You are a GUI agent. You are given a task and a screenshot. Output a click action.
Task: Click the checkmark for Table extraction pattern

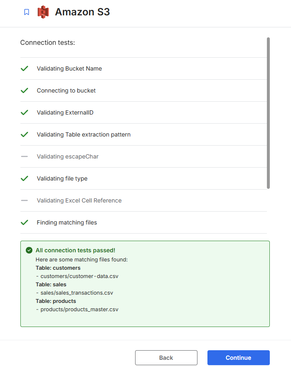click(x=25, y=134)
